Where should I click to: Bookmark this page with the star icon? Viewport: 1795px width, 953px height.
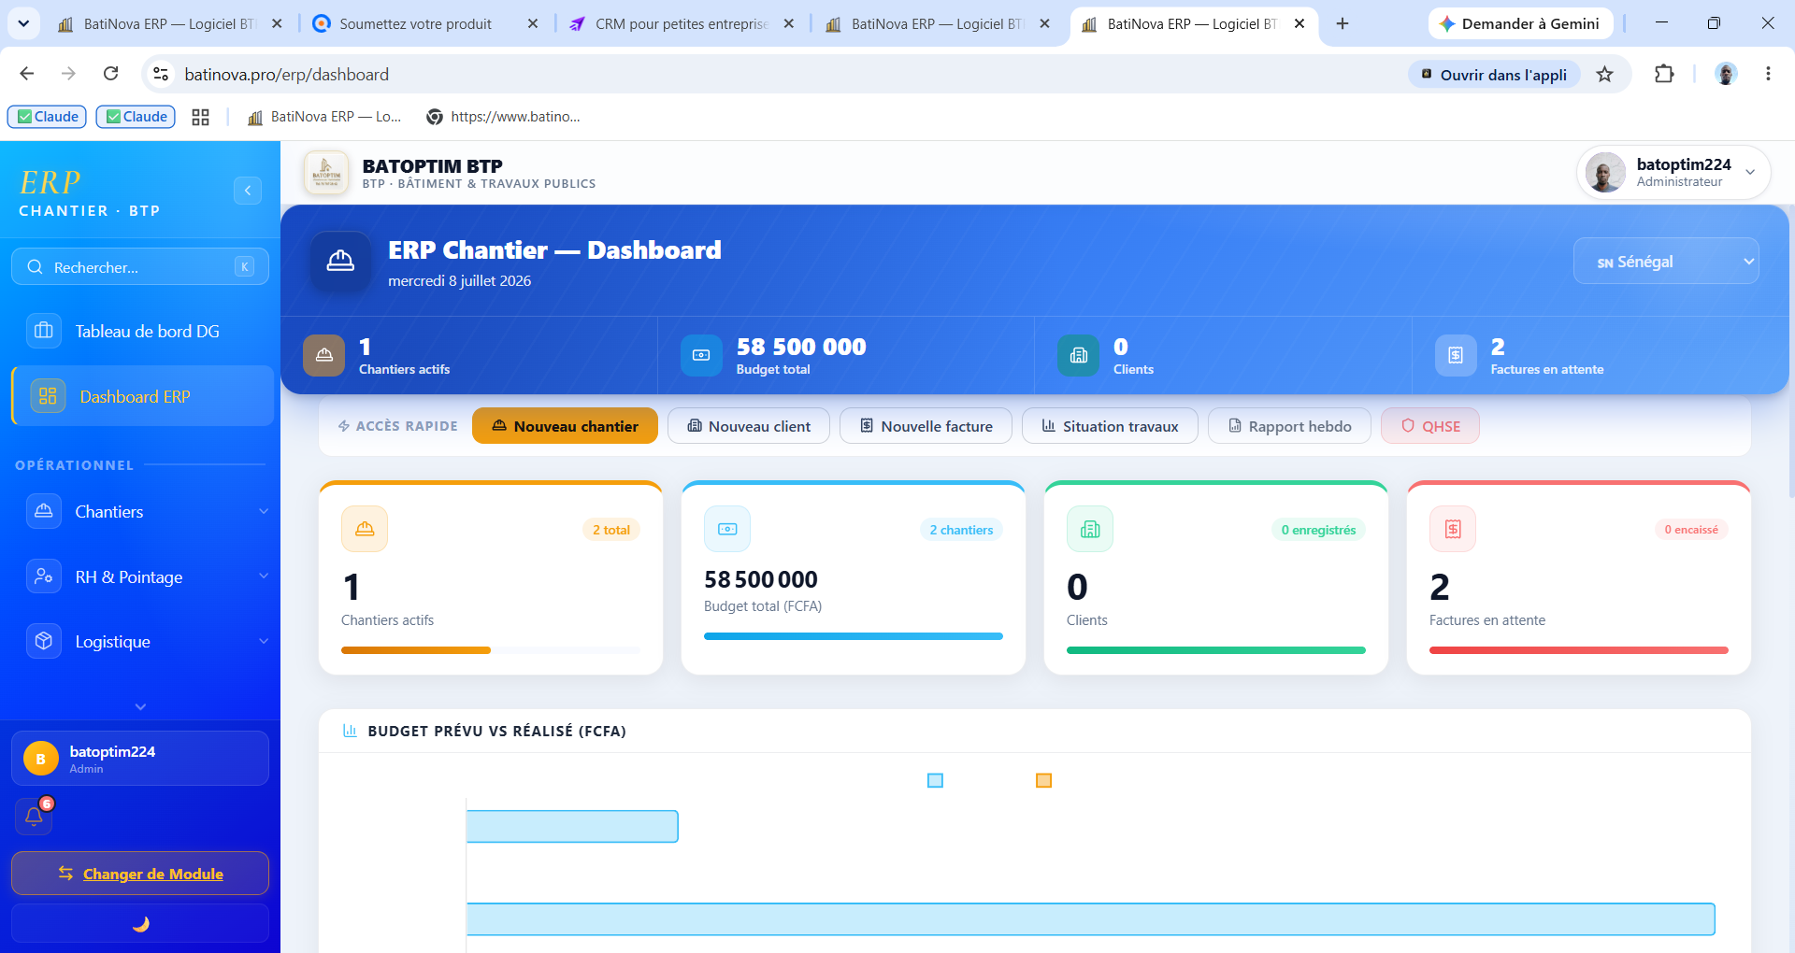[1605, 74]
